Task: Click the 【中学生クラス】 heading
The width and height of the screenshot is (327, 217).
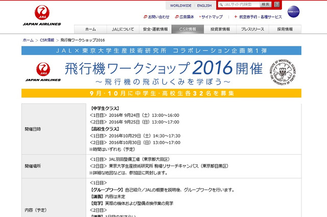Action: point(105,108)
